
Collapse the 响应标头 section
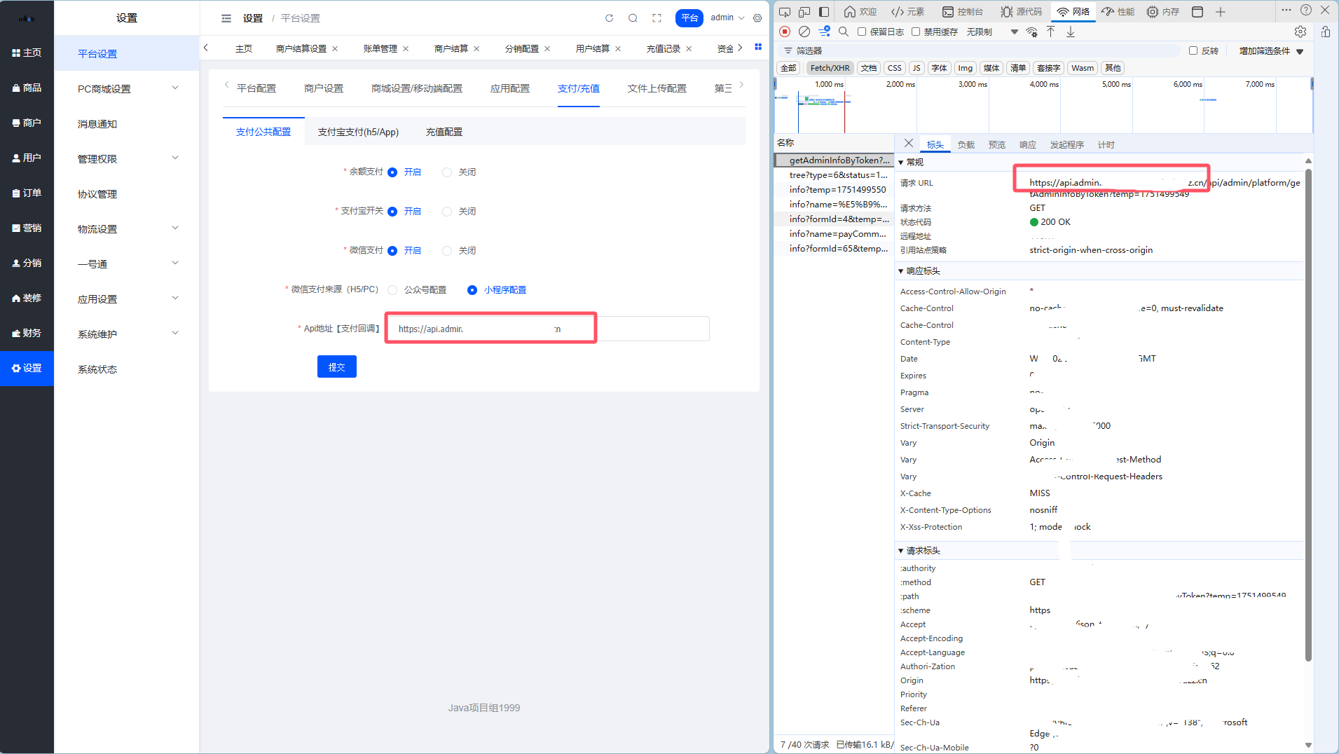901,271
